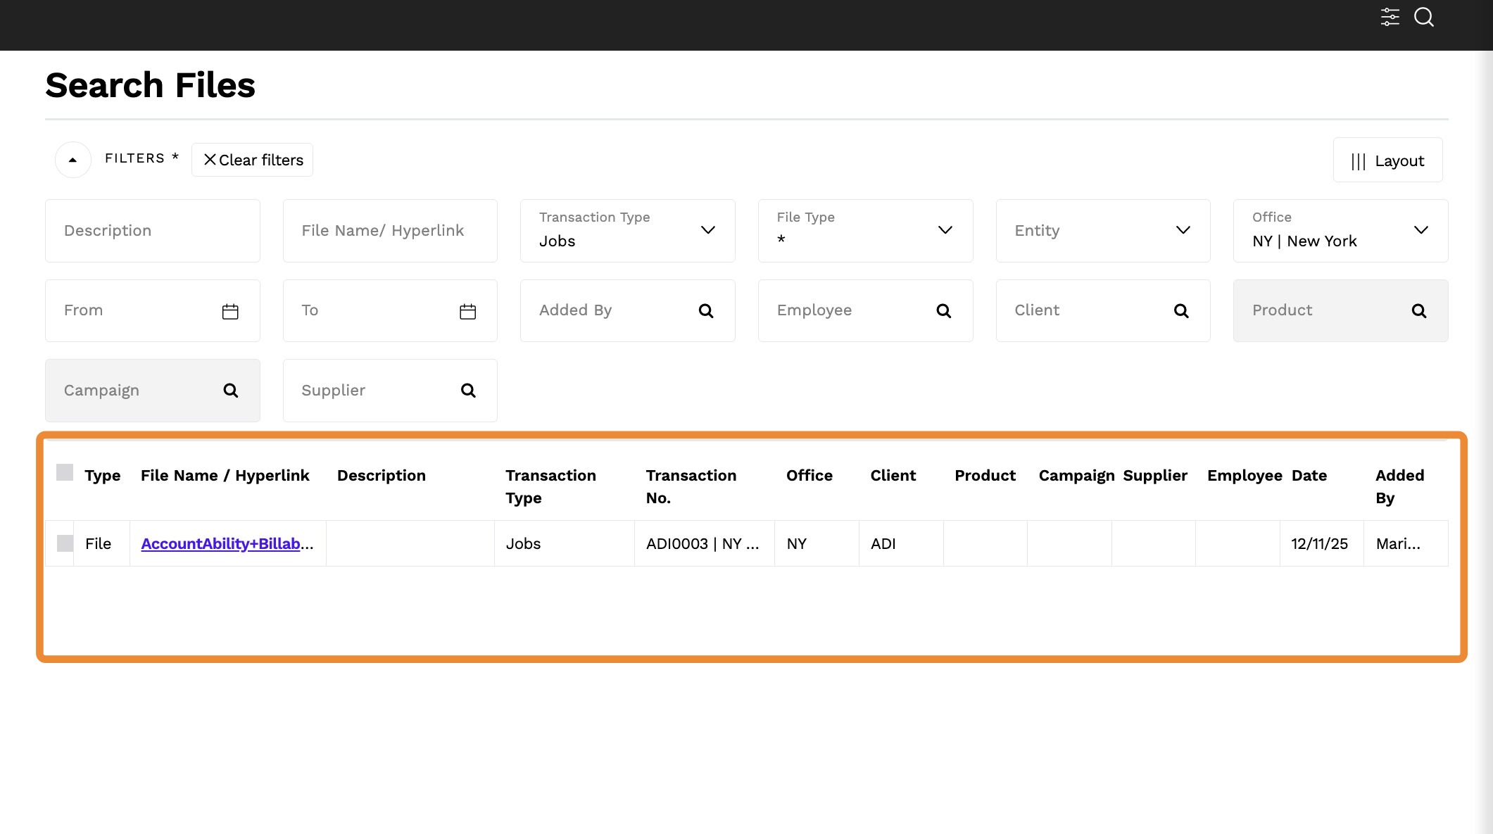Open the To date calendar picker
Viewport: 1493px width, 834px height.
click(x=468, y=311)
